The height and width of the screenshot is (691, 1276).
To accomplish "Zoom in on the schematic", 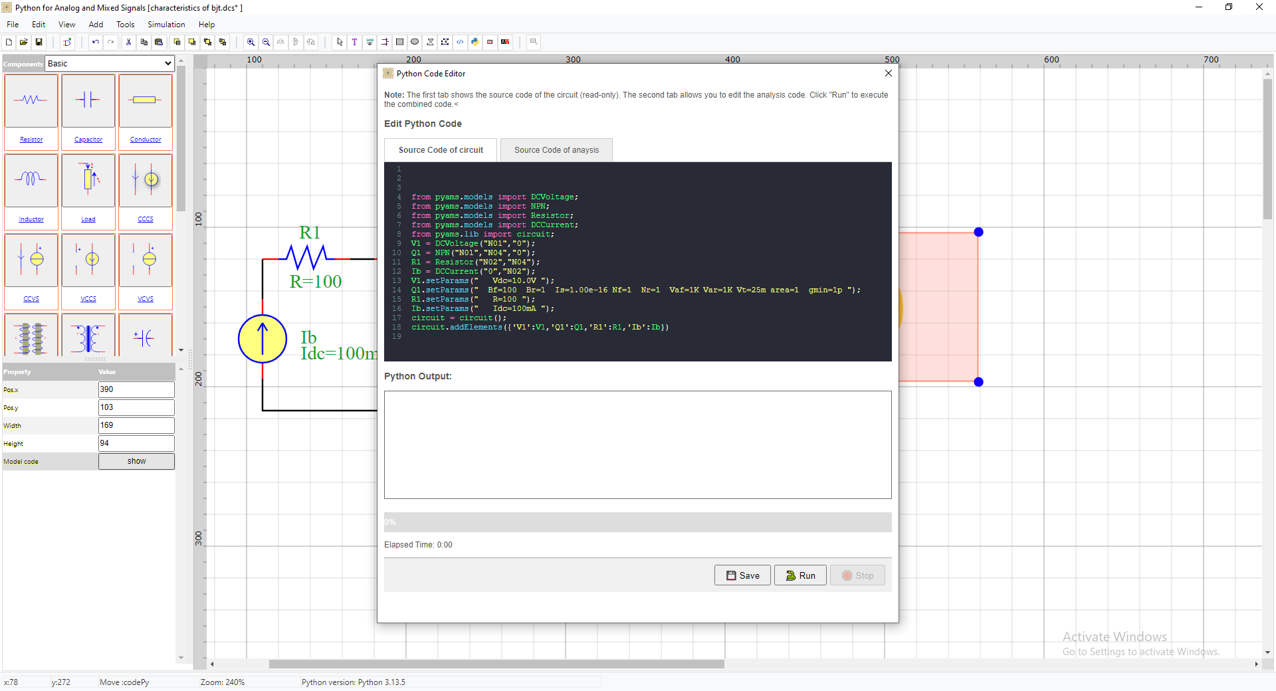I will tap(251, 42).
